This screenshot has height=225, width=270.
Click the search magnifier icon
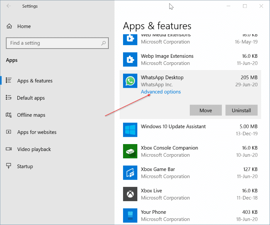point(103,43)
